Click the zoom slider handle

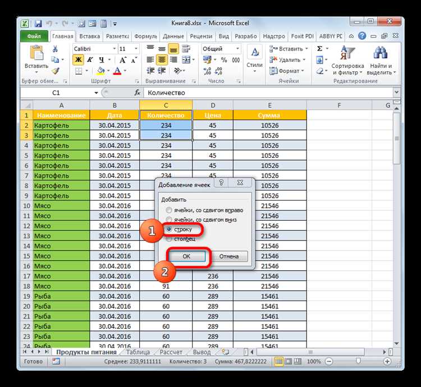click(358, 361)
